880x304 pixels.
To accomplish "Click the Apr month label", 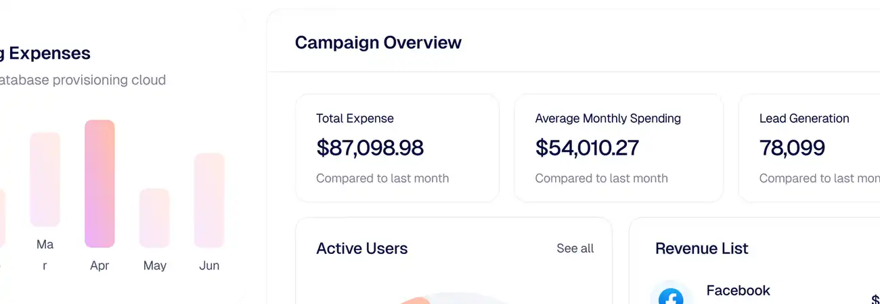I will pos(100,265).
